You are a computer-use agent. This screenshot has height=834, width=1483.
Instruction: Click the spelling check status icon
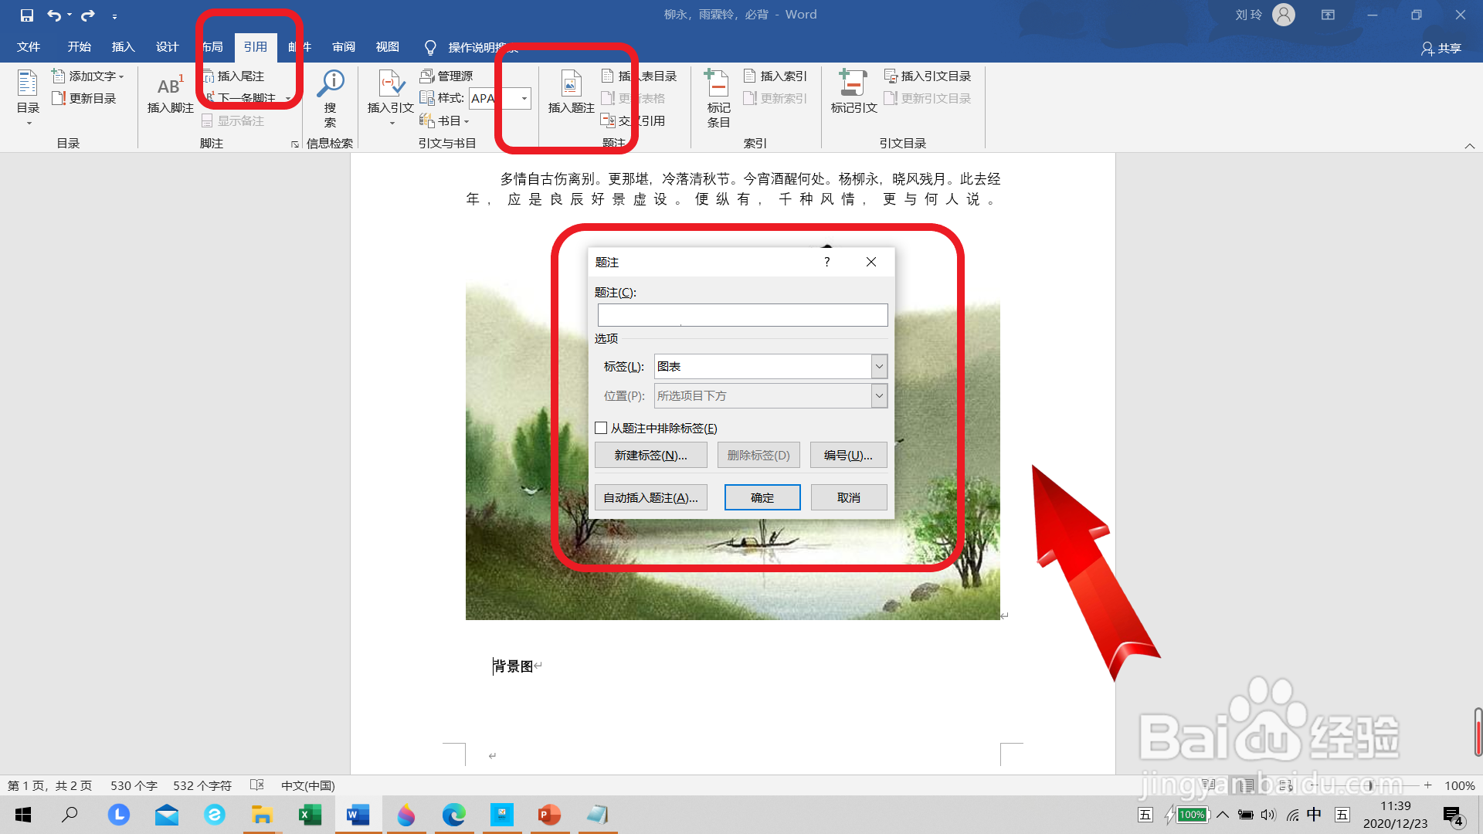pyautogui.click(x=257, y=785)
